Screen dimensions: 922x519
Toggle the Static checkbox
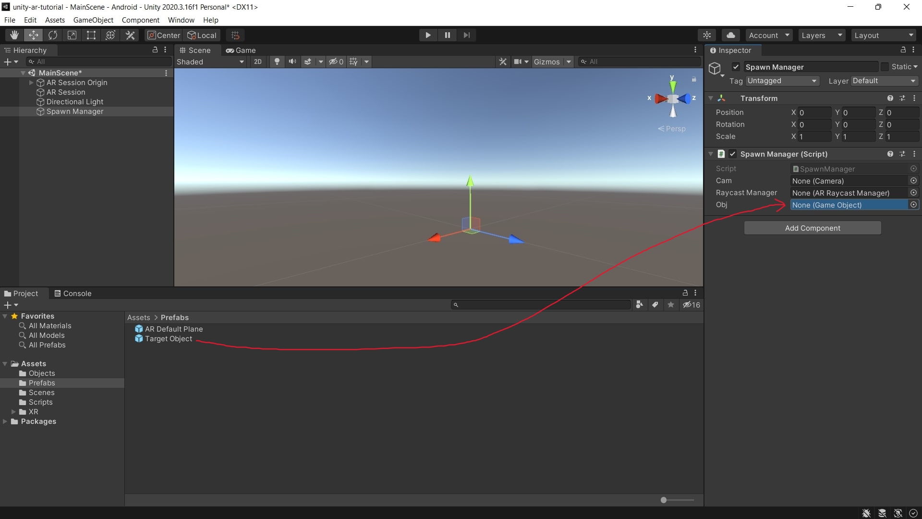click(885, 67)
